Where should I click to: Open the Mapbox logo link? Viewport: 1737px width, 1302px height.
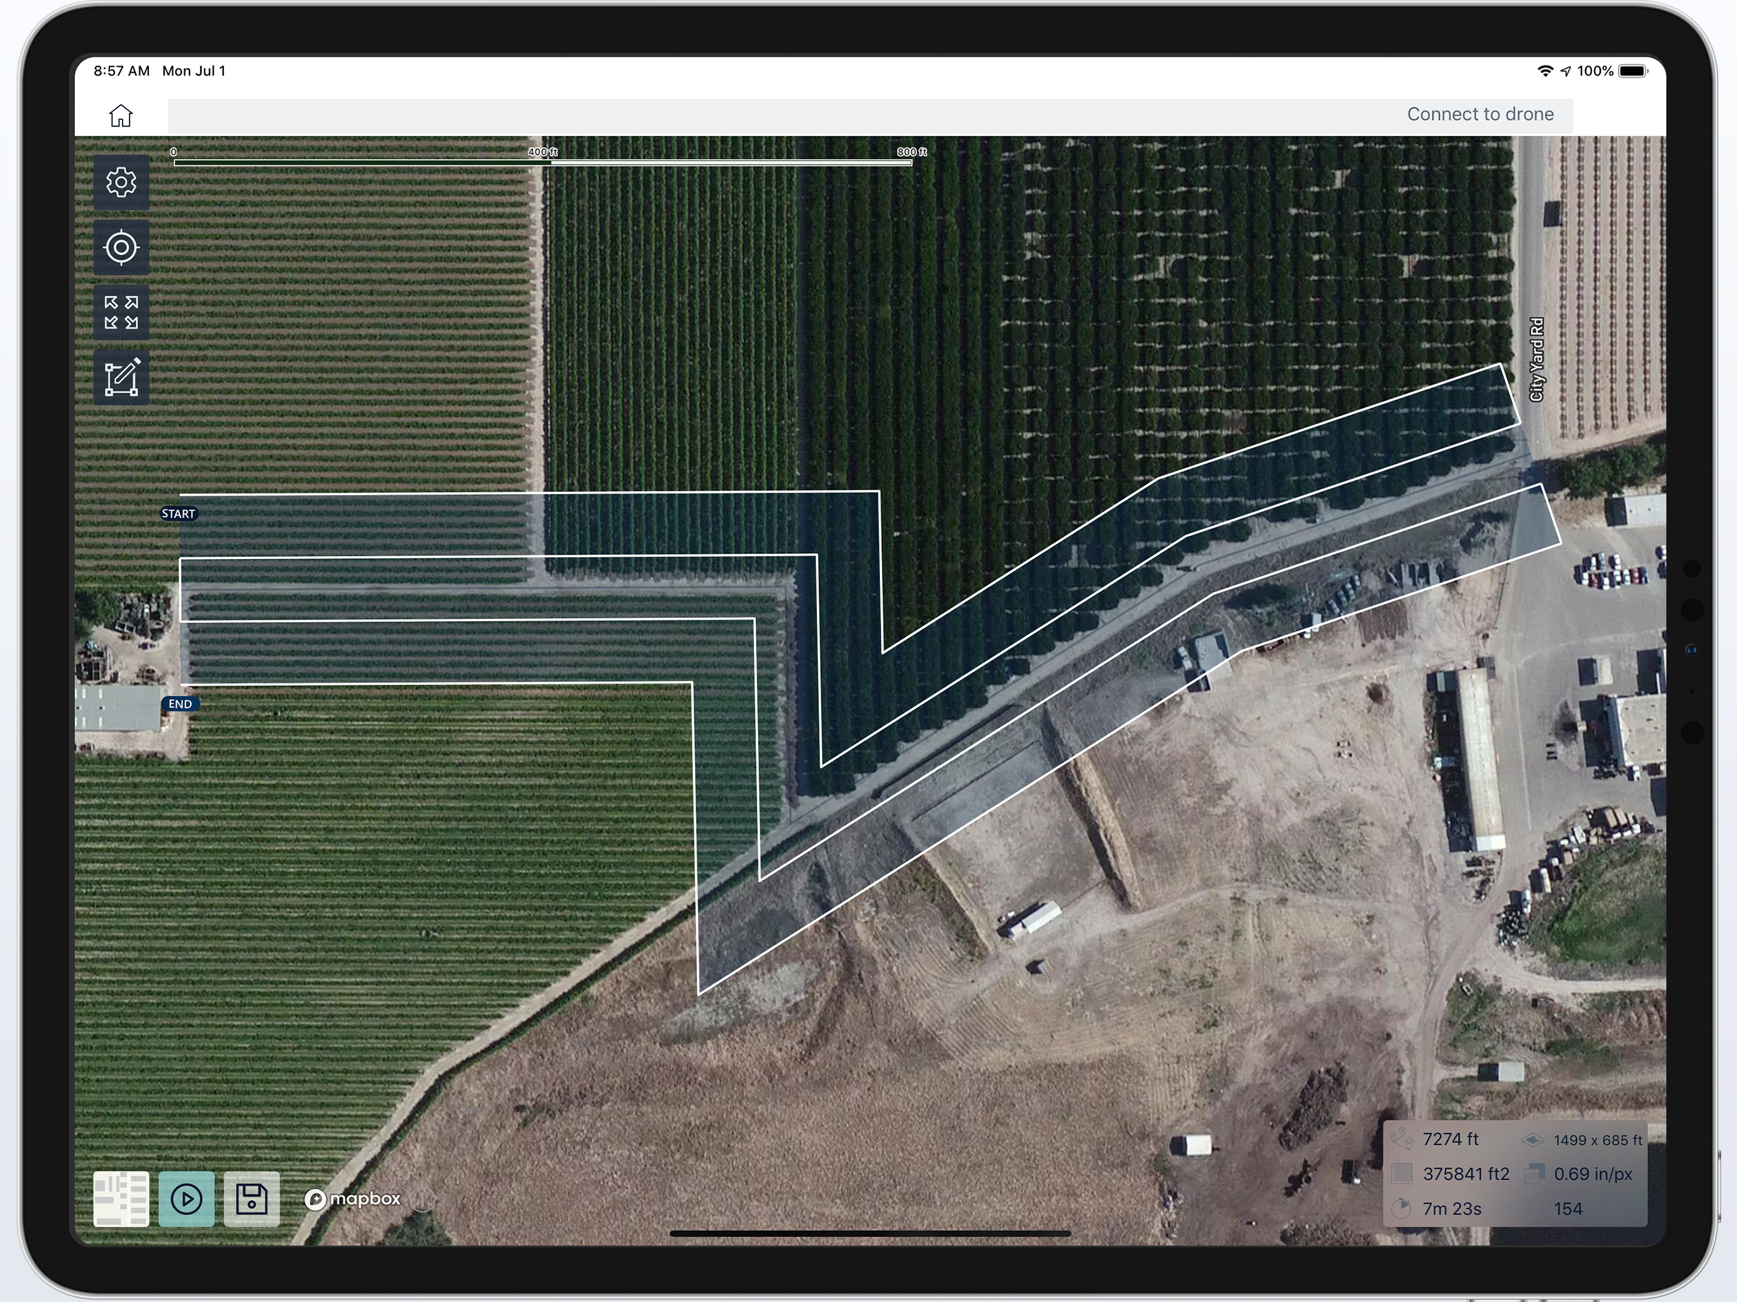coord(353,1199)
